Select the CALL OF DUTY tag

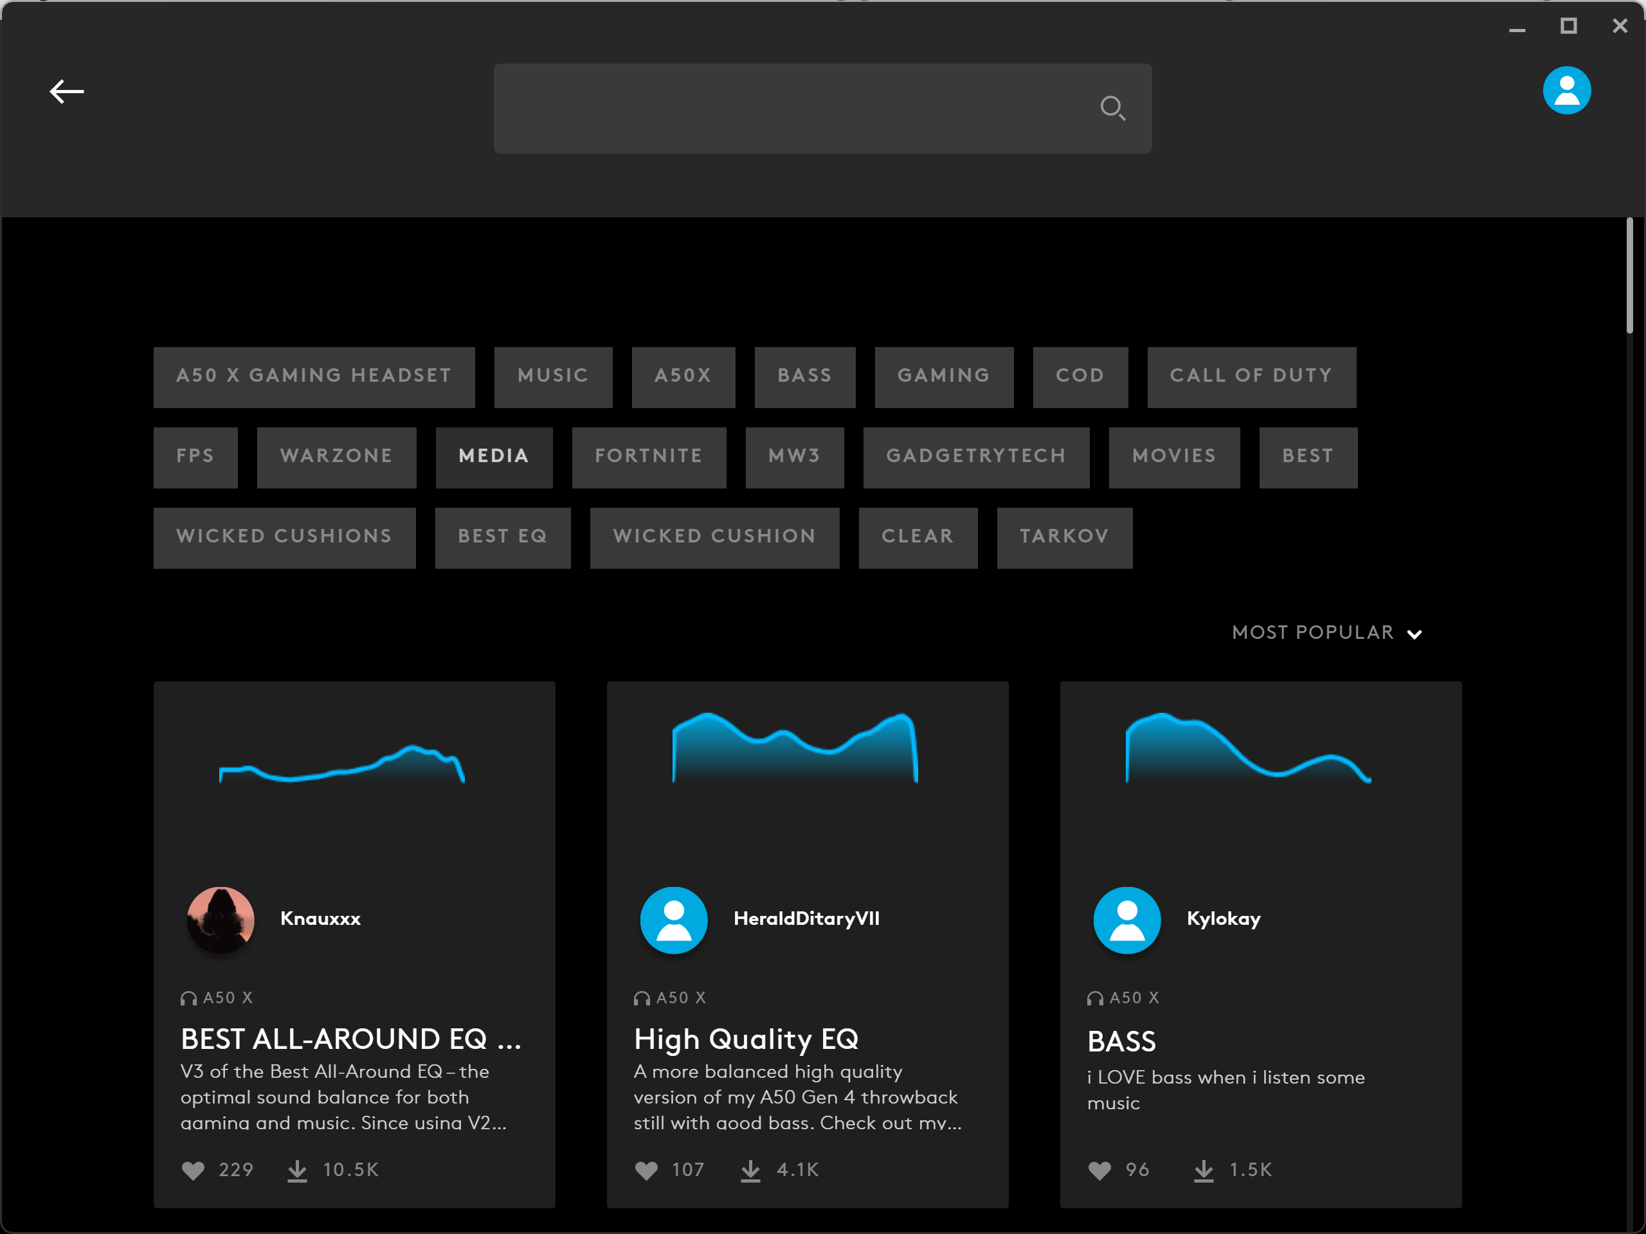coord(1251,377)
